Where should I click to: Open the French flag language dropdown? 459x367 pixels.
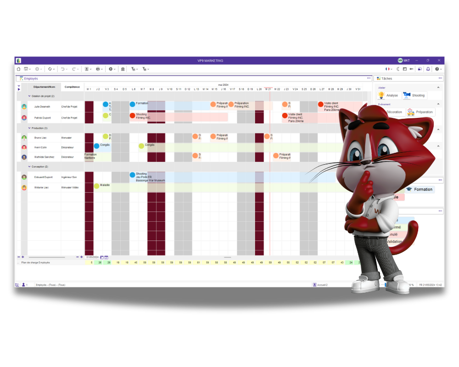click(x=389, y=69)
